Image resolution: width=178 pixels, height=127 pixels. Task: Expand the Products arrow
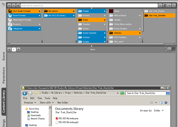click(39, 24)
